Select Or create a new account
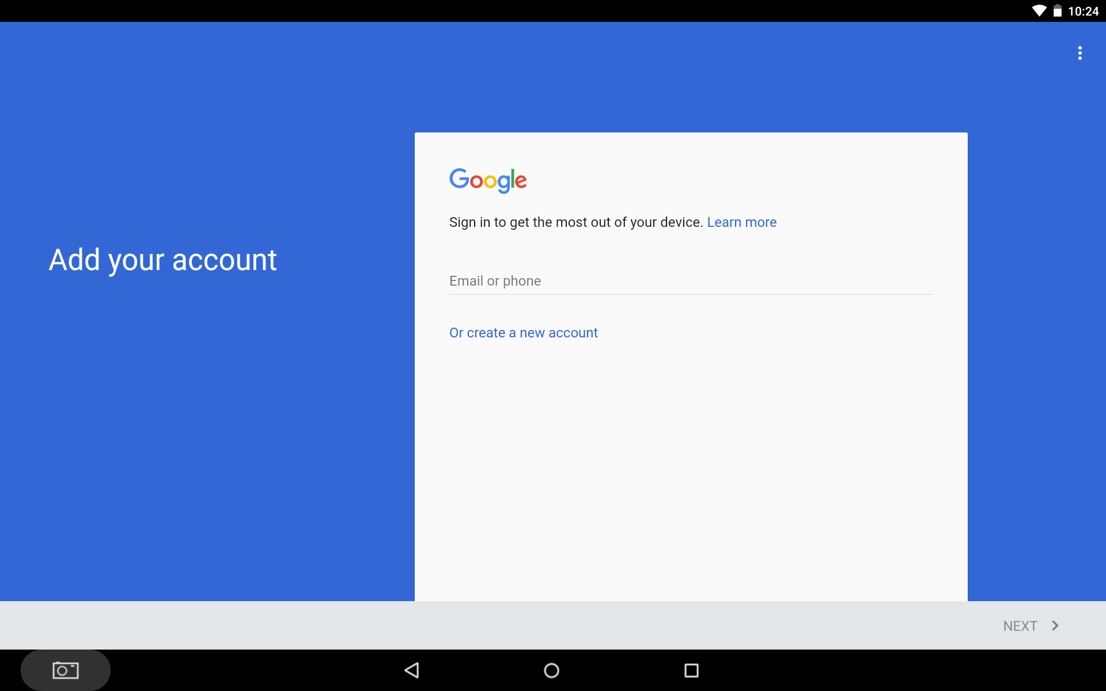The image size is (1106, 691). pyautogui.click(x=524, y=333)
